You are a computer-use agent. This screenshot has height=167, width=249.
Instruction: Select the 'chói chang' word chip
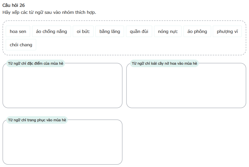(x=21, y=45)
